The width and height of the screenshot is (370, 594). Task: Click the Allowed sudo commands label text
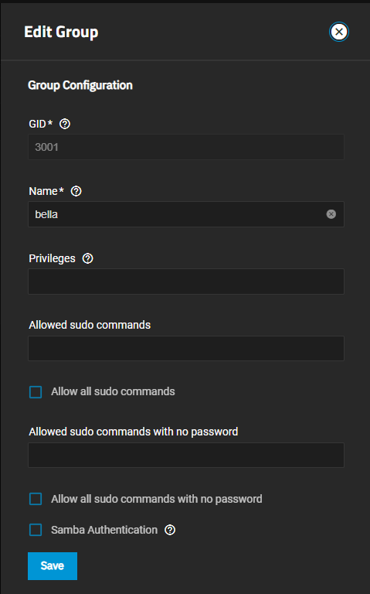click(90, 325)
